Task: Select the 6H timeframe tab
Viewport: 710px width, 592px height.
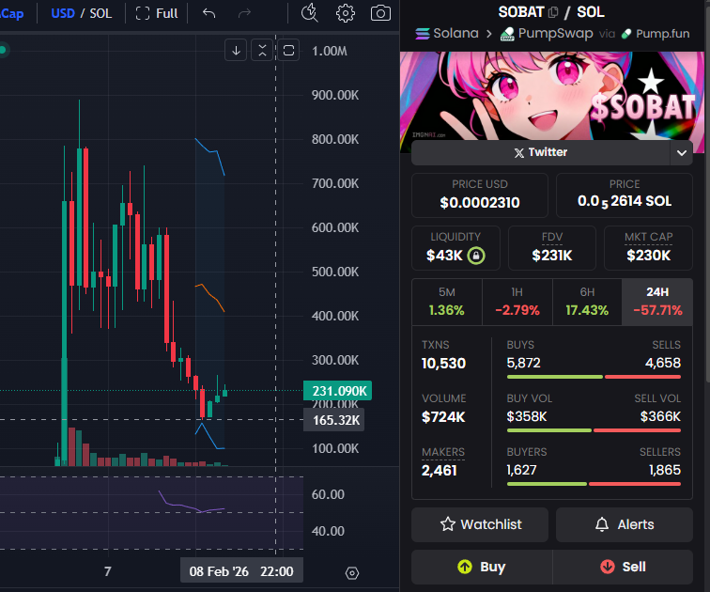Action: [x=587, y=302]
